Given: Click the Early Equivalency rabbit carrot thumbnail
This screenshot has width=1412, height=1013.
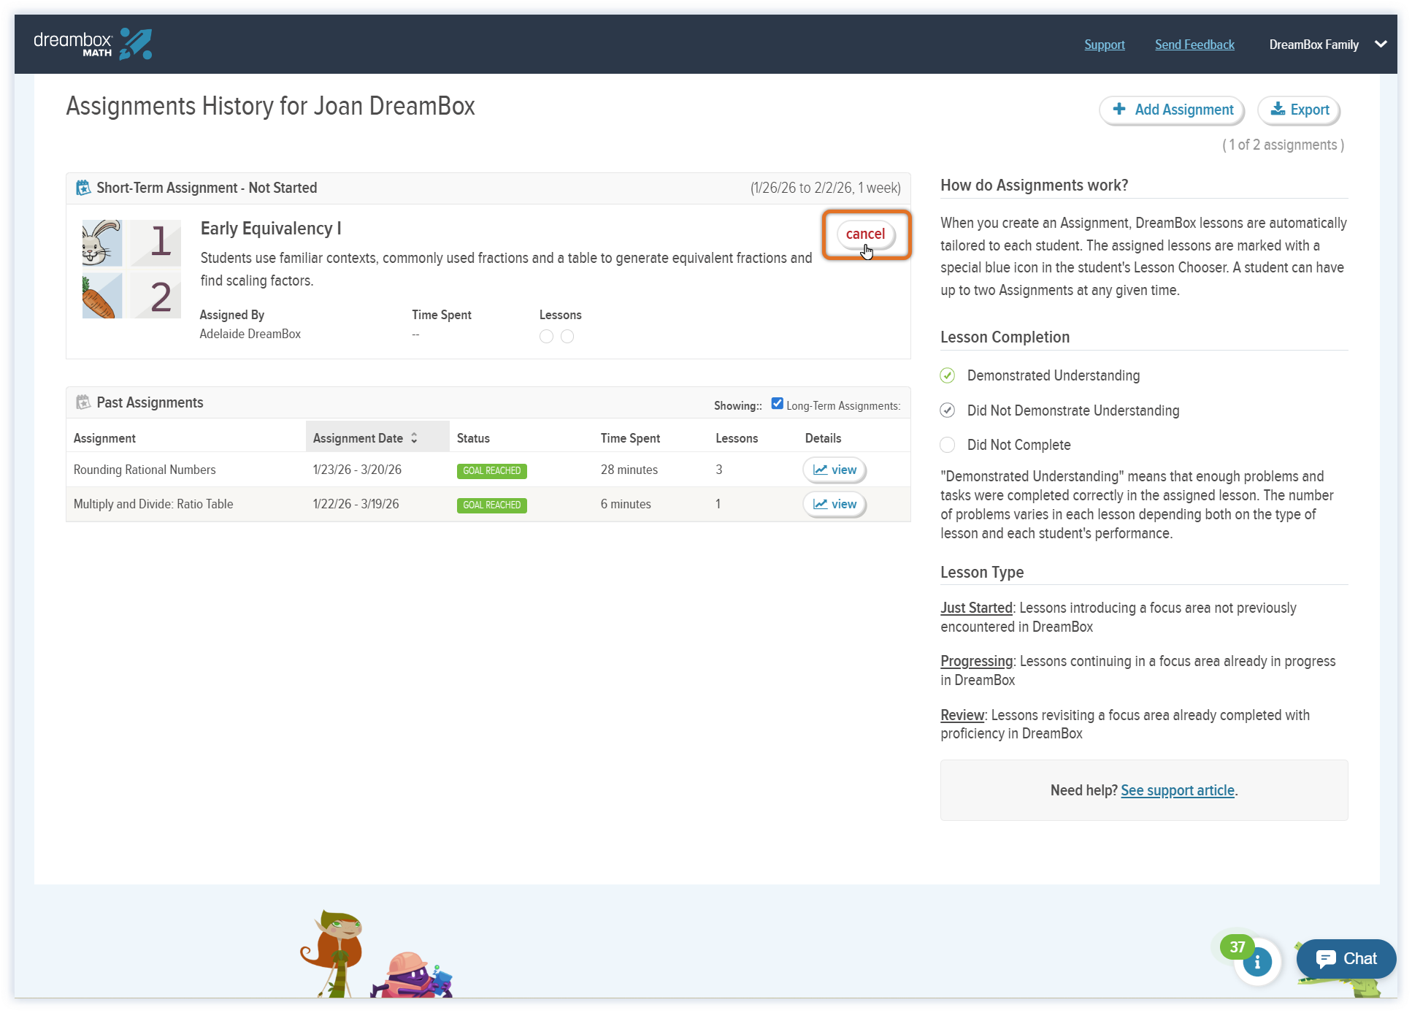Looking at the screenshot, I should coord(131,269).
